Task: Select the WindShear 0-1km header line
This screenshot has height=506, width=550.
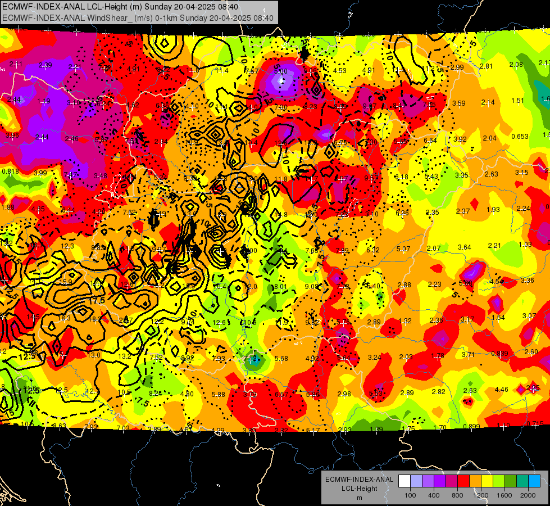Action: click(x=138, y=18)
